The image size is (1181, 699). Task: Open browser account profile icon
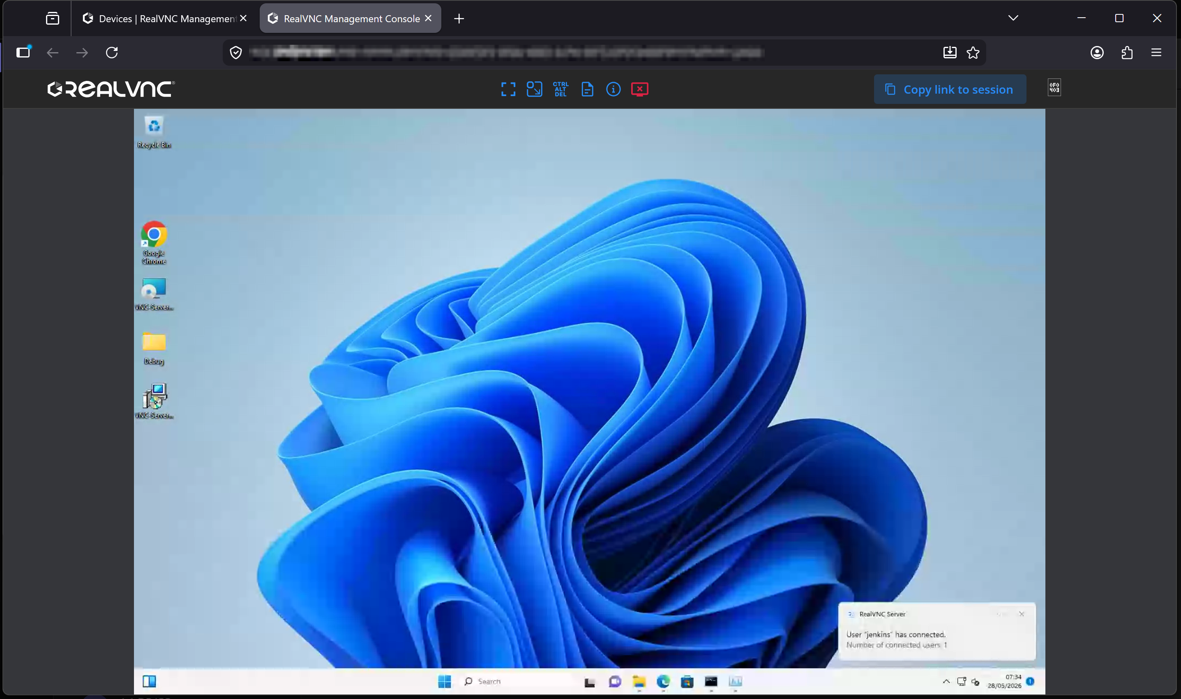point(1097,52)
